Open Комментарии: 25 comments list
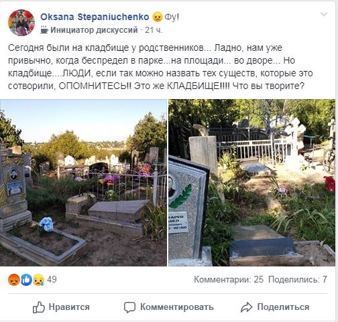The width and height of the screenshot is (338, 322). click(x=229, y=280)
